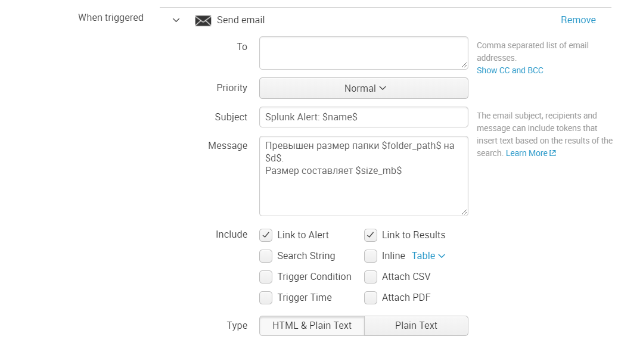Check the Trigger Time option

(x=266, y=297)
